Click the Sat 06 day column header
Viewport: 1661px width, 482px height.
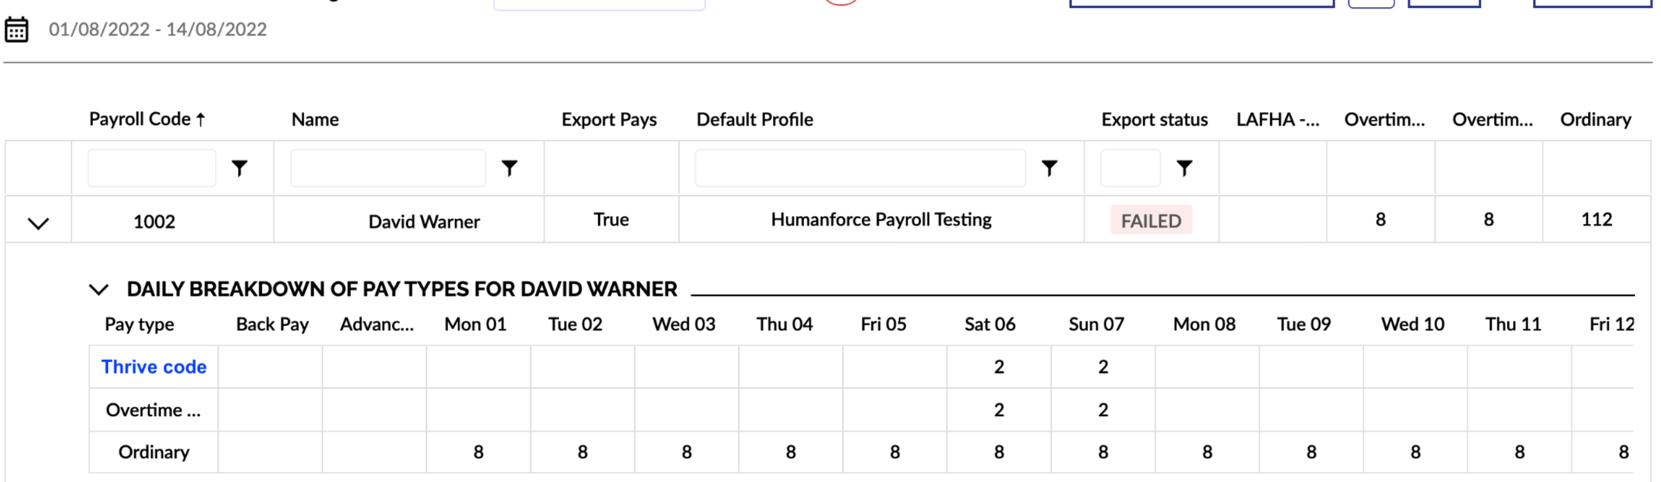990,324
